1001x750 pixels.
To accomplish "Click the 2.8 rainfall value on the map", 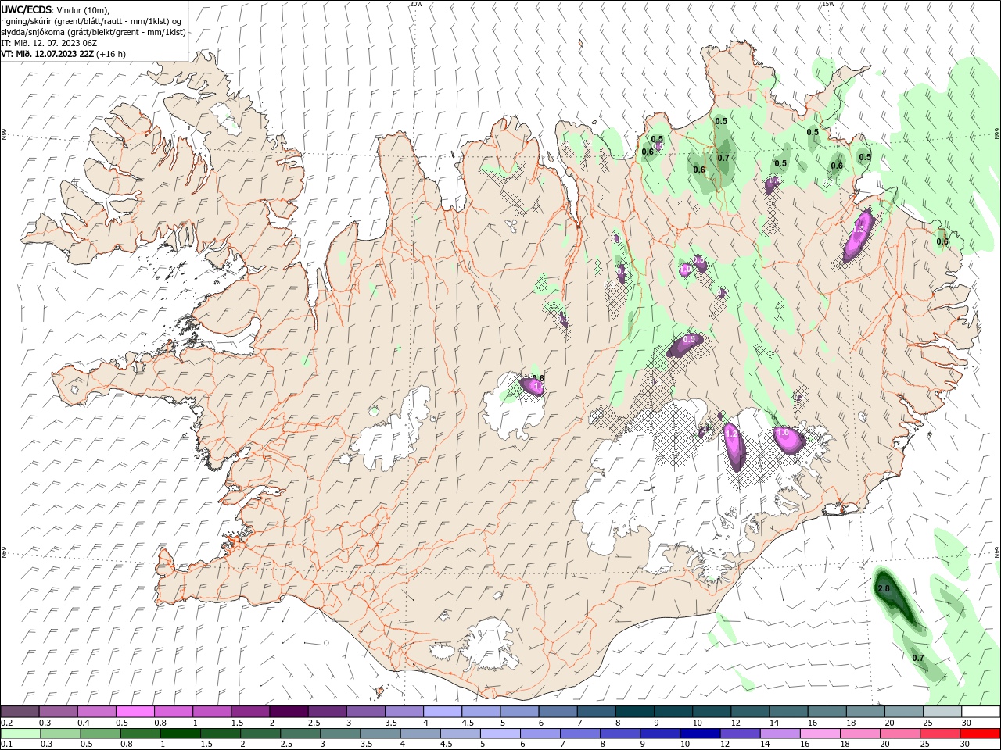I will (884, 588).
